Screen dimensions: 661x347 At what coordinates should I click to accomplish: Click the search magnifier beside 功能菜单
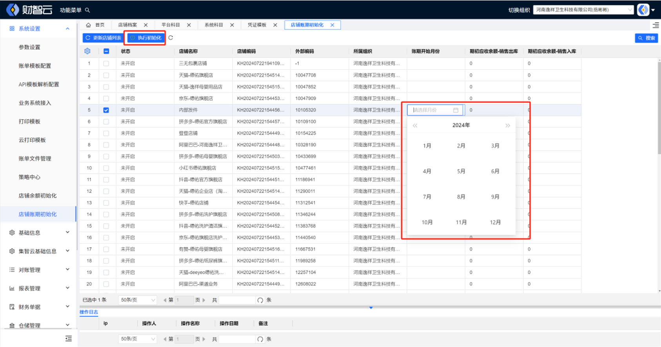(x=87, y=10)
